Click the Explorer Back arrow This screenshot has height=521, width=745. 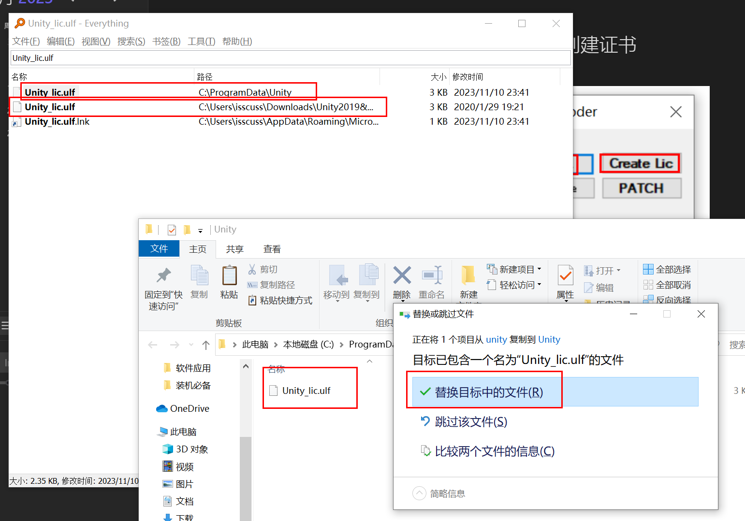[x=153, y=345]
